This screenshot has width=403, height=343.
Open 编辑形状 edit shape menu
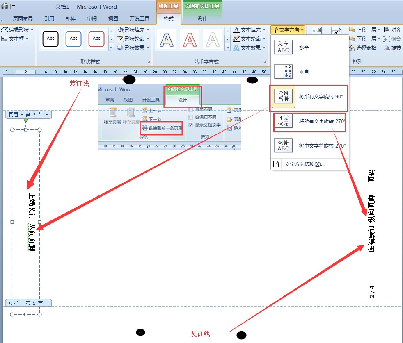coord(17,30)
